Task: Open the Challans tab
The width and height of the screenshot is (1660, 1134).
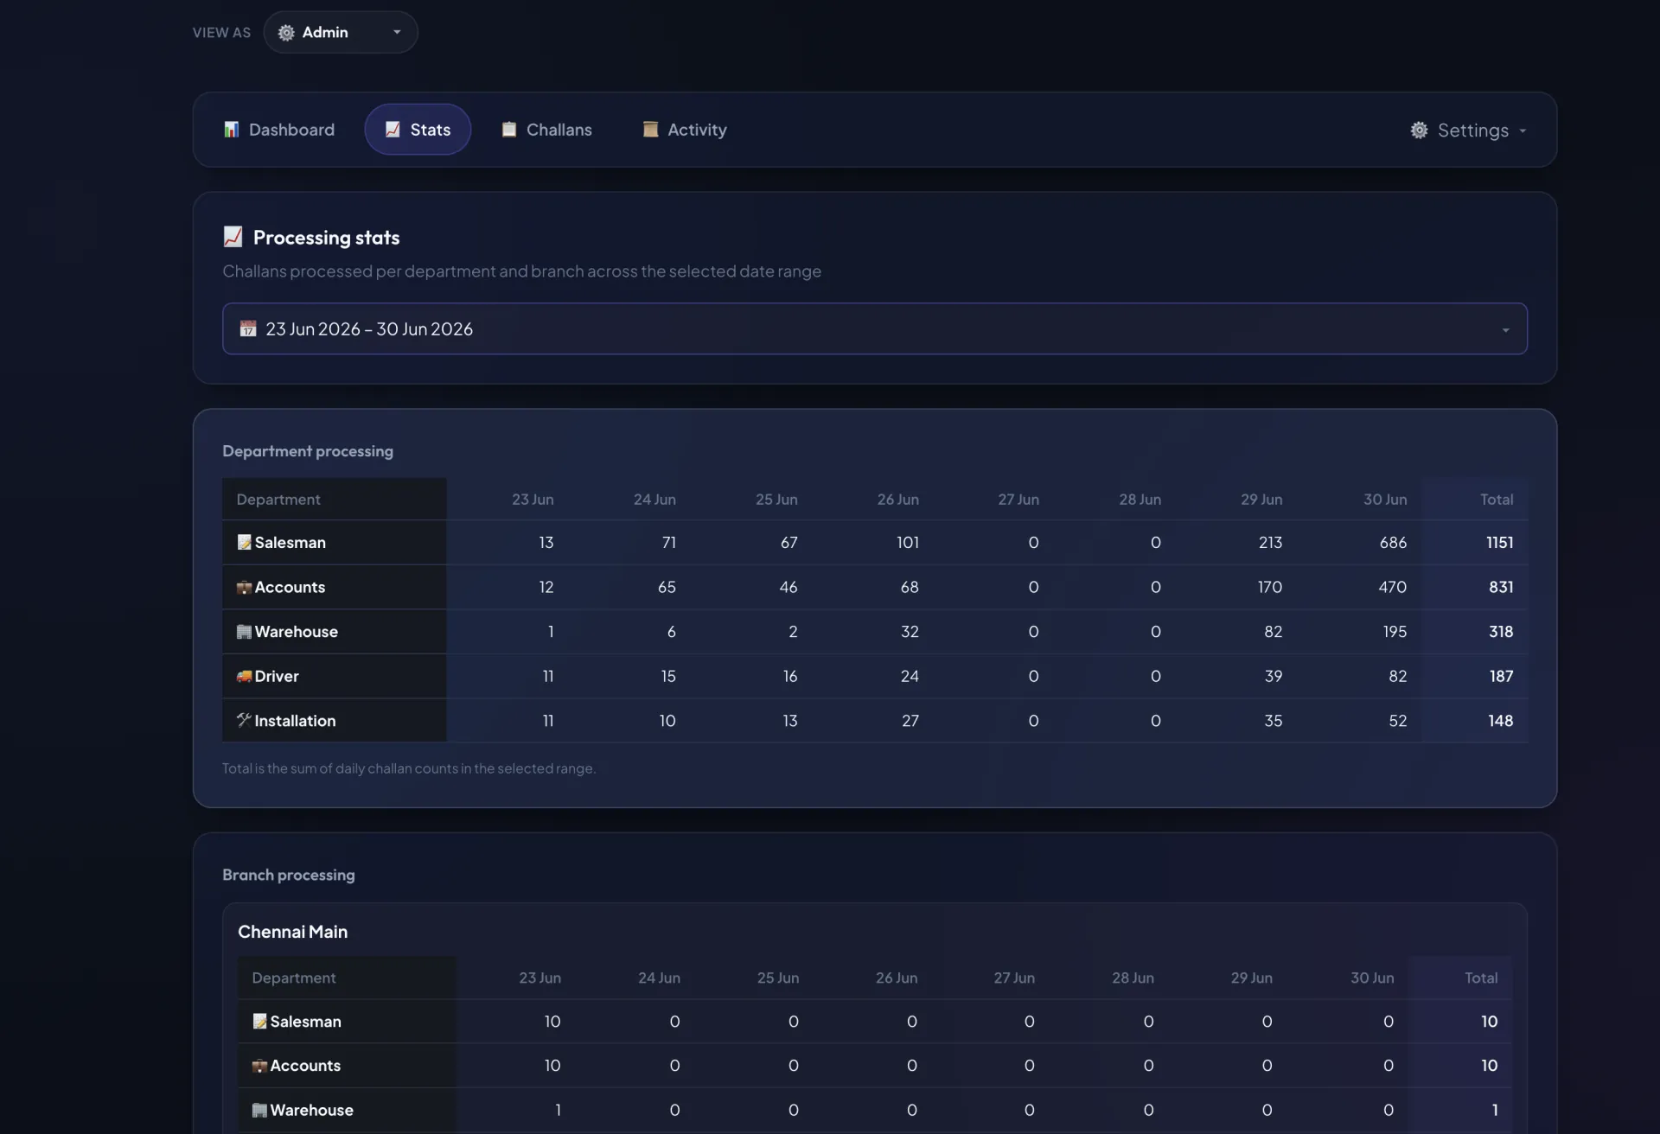Action: (x=546, y=130)
